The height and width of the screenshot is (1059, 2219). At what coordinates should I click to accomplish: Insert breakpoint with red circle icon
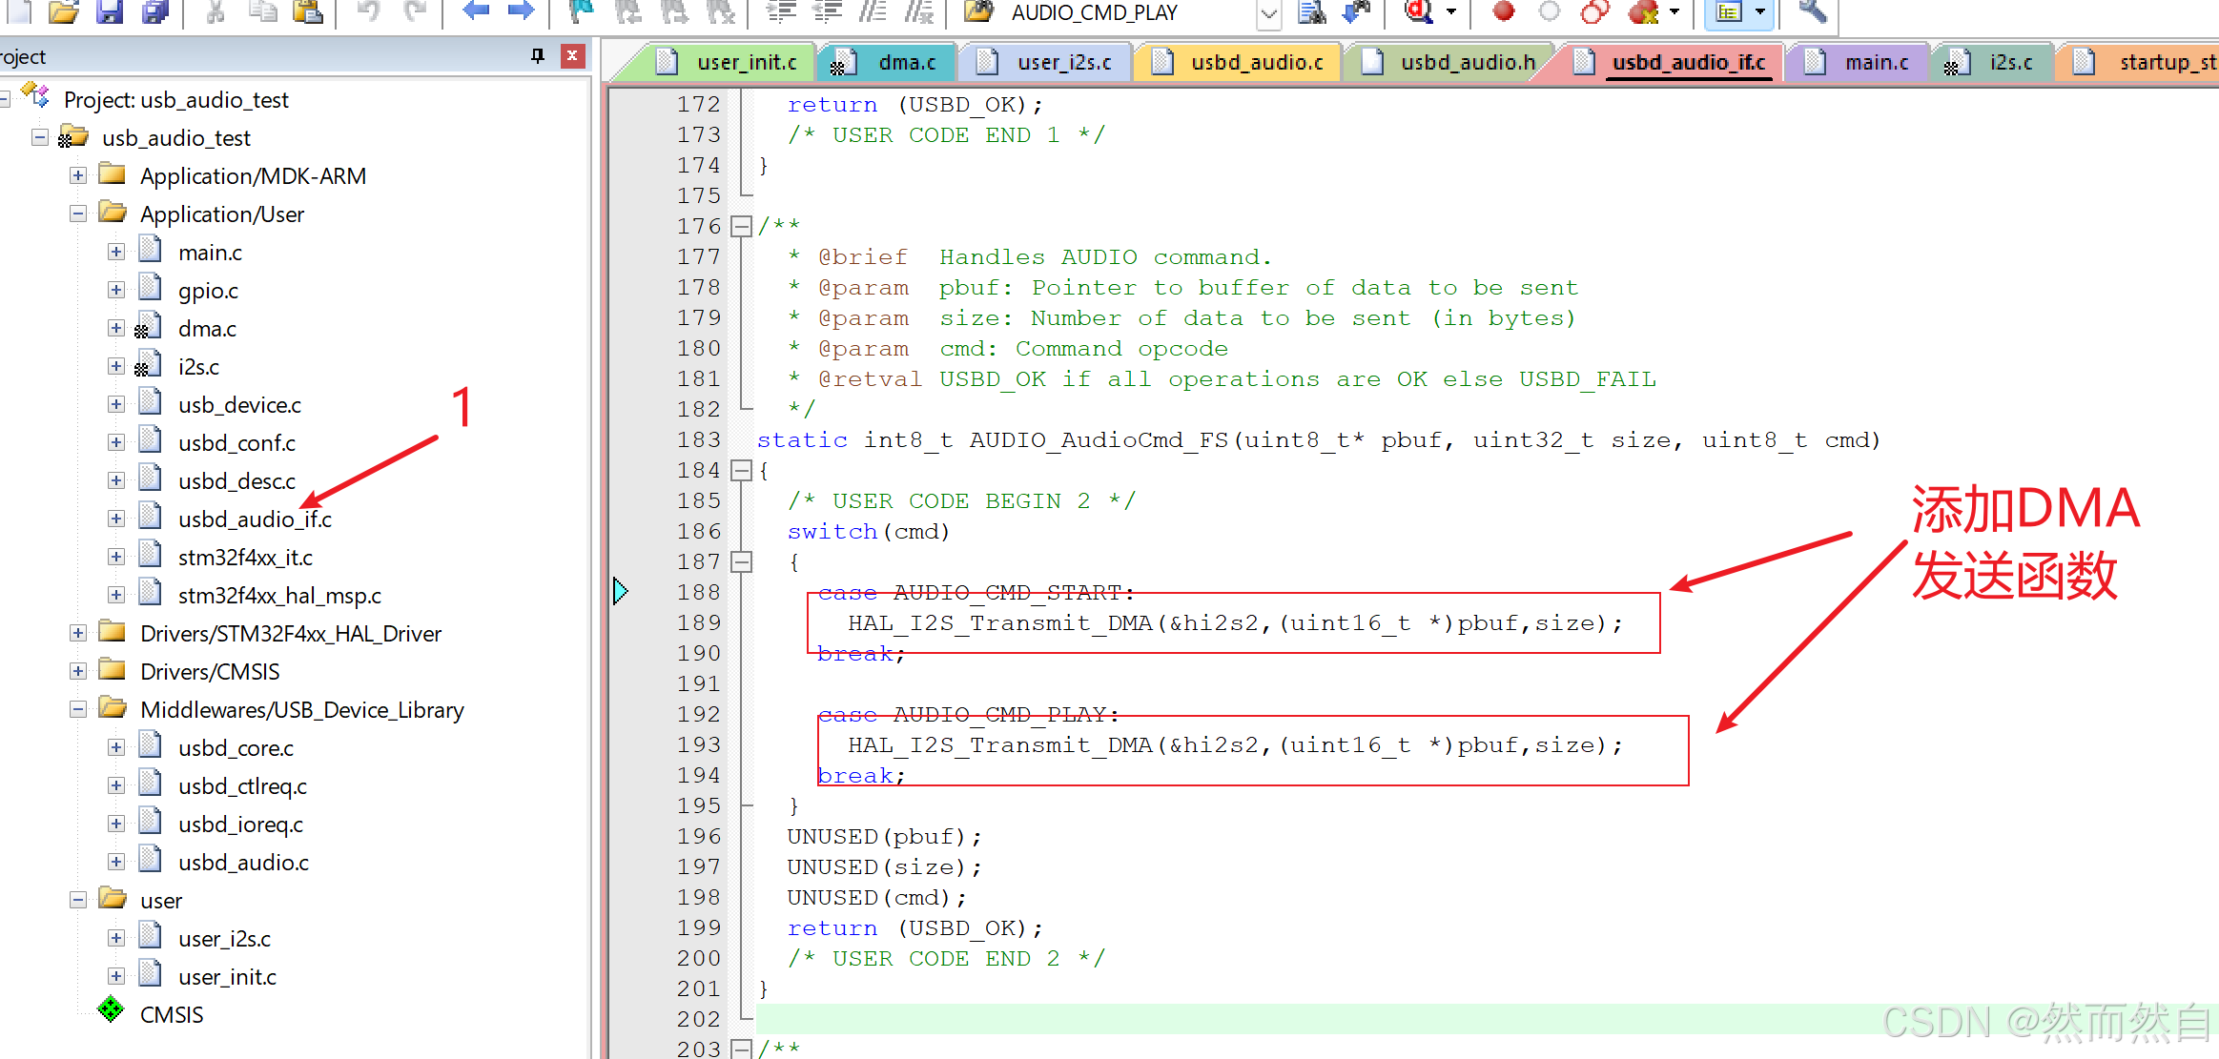(x=1504, y=11)
